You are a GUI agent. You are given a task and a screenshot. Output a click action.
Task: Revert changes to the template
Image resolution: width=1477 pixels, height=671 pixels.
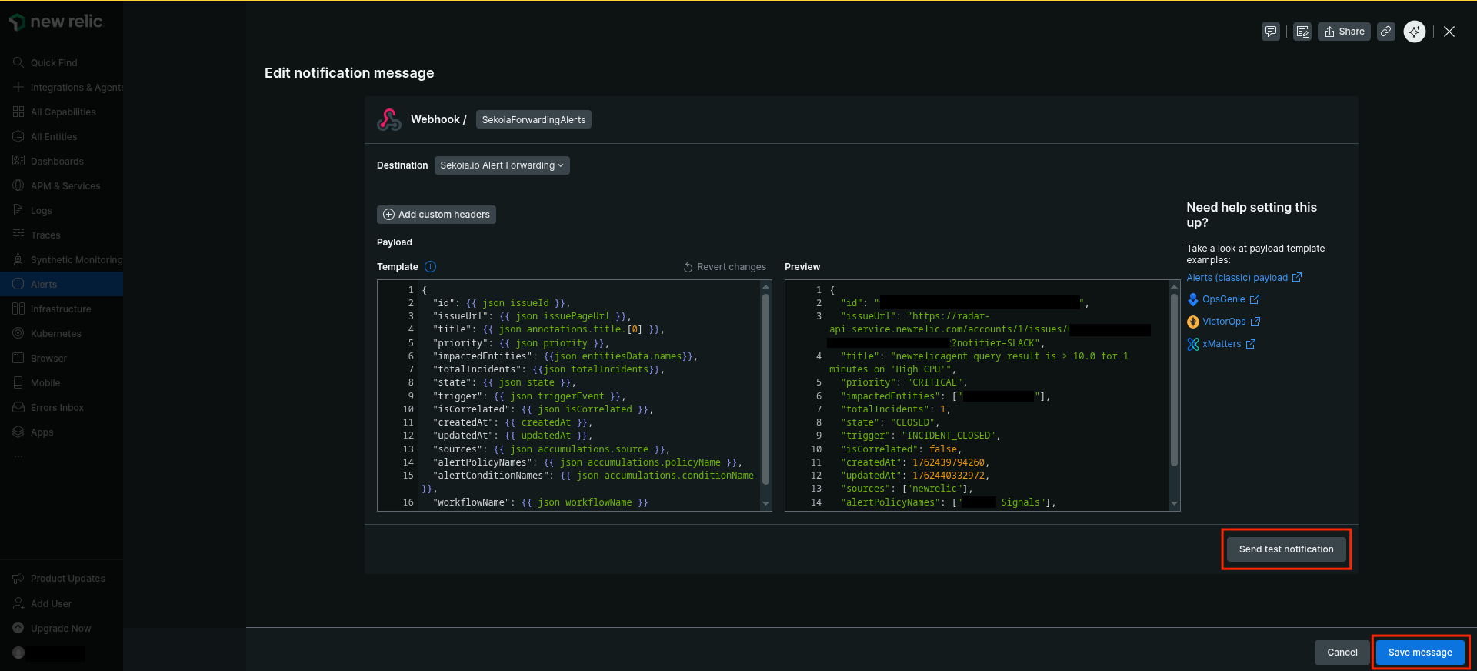click(725, 267)
